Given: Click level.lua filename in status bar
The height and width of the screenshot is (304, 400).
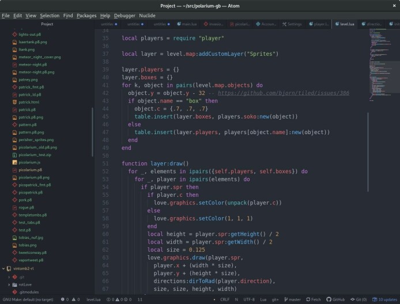Looking at the screenshot, I should (93, 299).
